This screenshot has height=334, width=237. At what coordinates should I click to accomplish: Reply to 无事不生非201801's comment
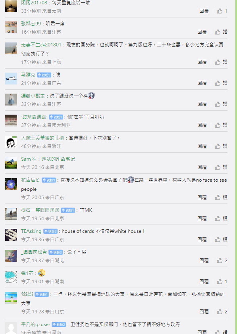coord(202,62)
